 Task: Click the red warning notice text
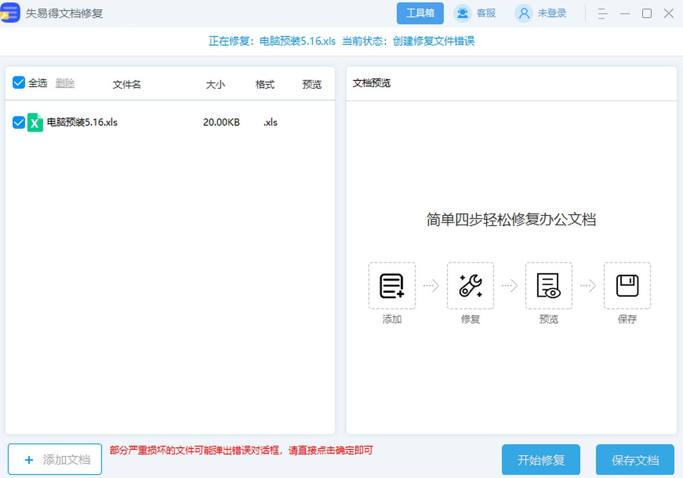[x=241, y=451]
